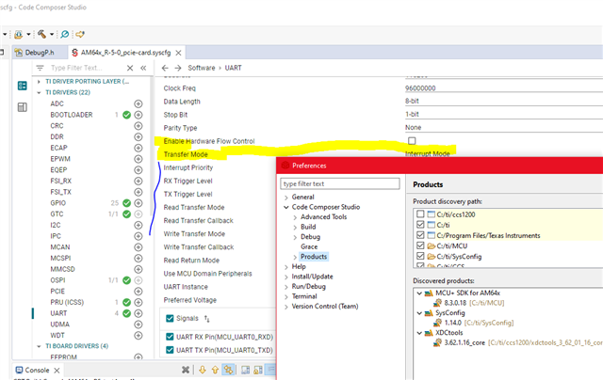
Task: Expand TI DRIVER PORTING LAYER group
Action: pos(39,82)
